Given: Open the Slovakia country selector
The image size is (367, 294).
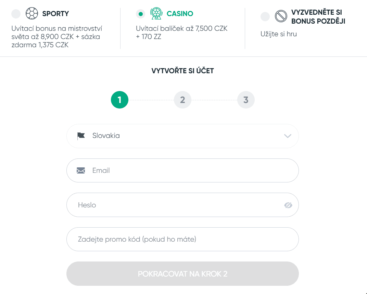Looking at the screenshot, I should (182, 136).
